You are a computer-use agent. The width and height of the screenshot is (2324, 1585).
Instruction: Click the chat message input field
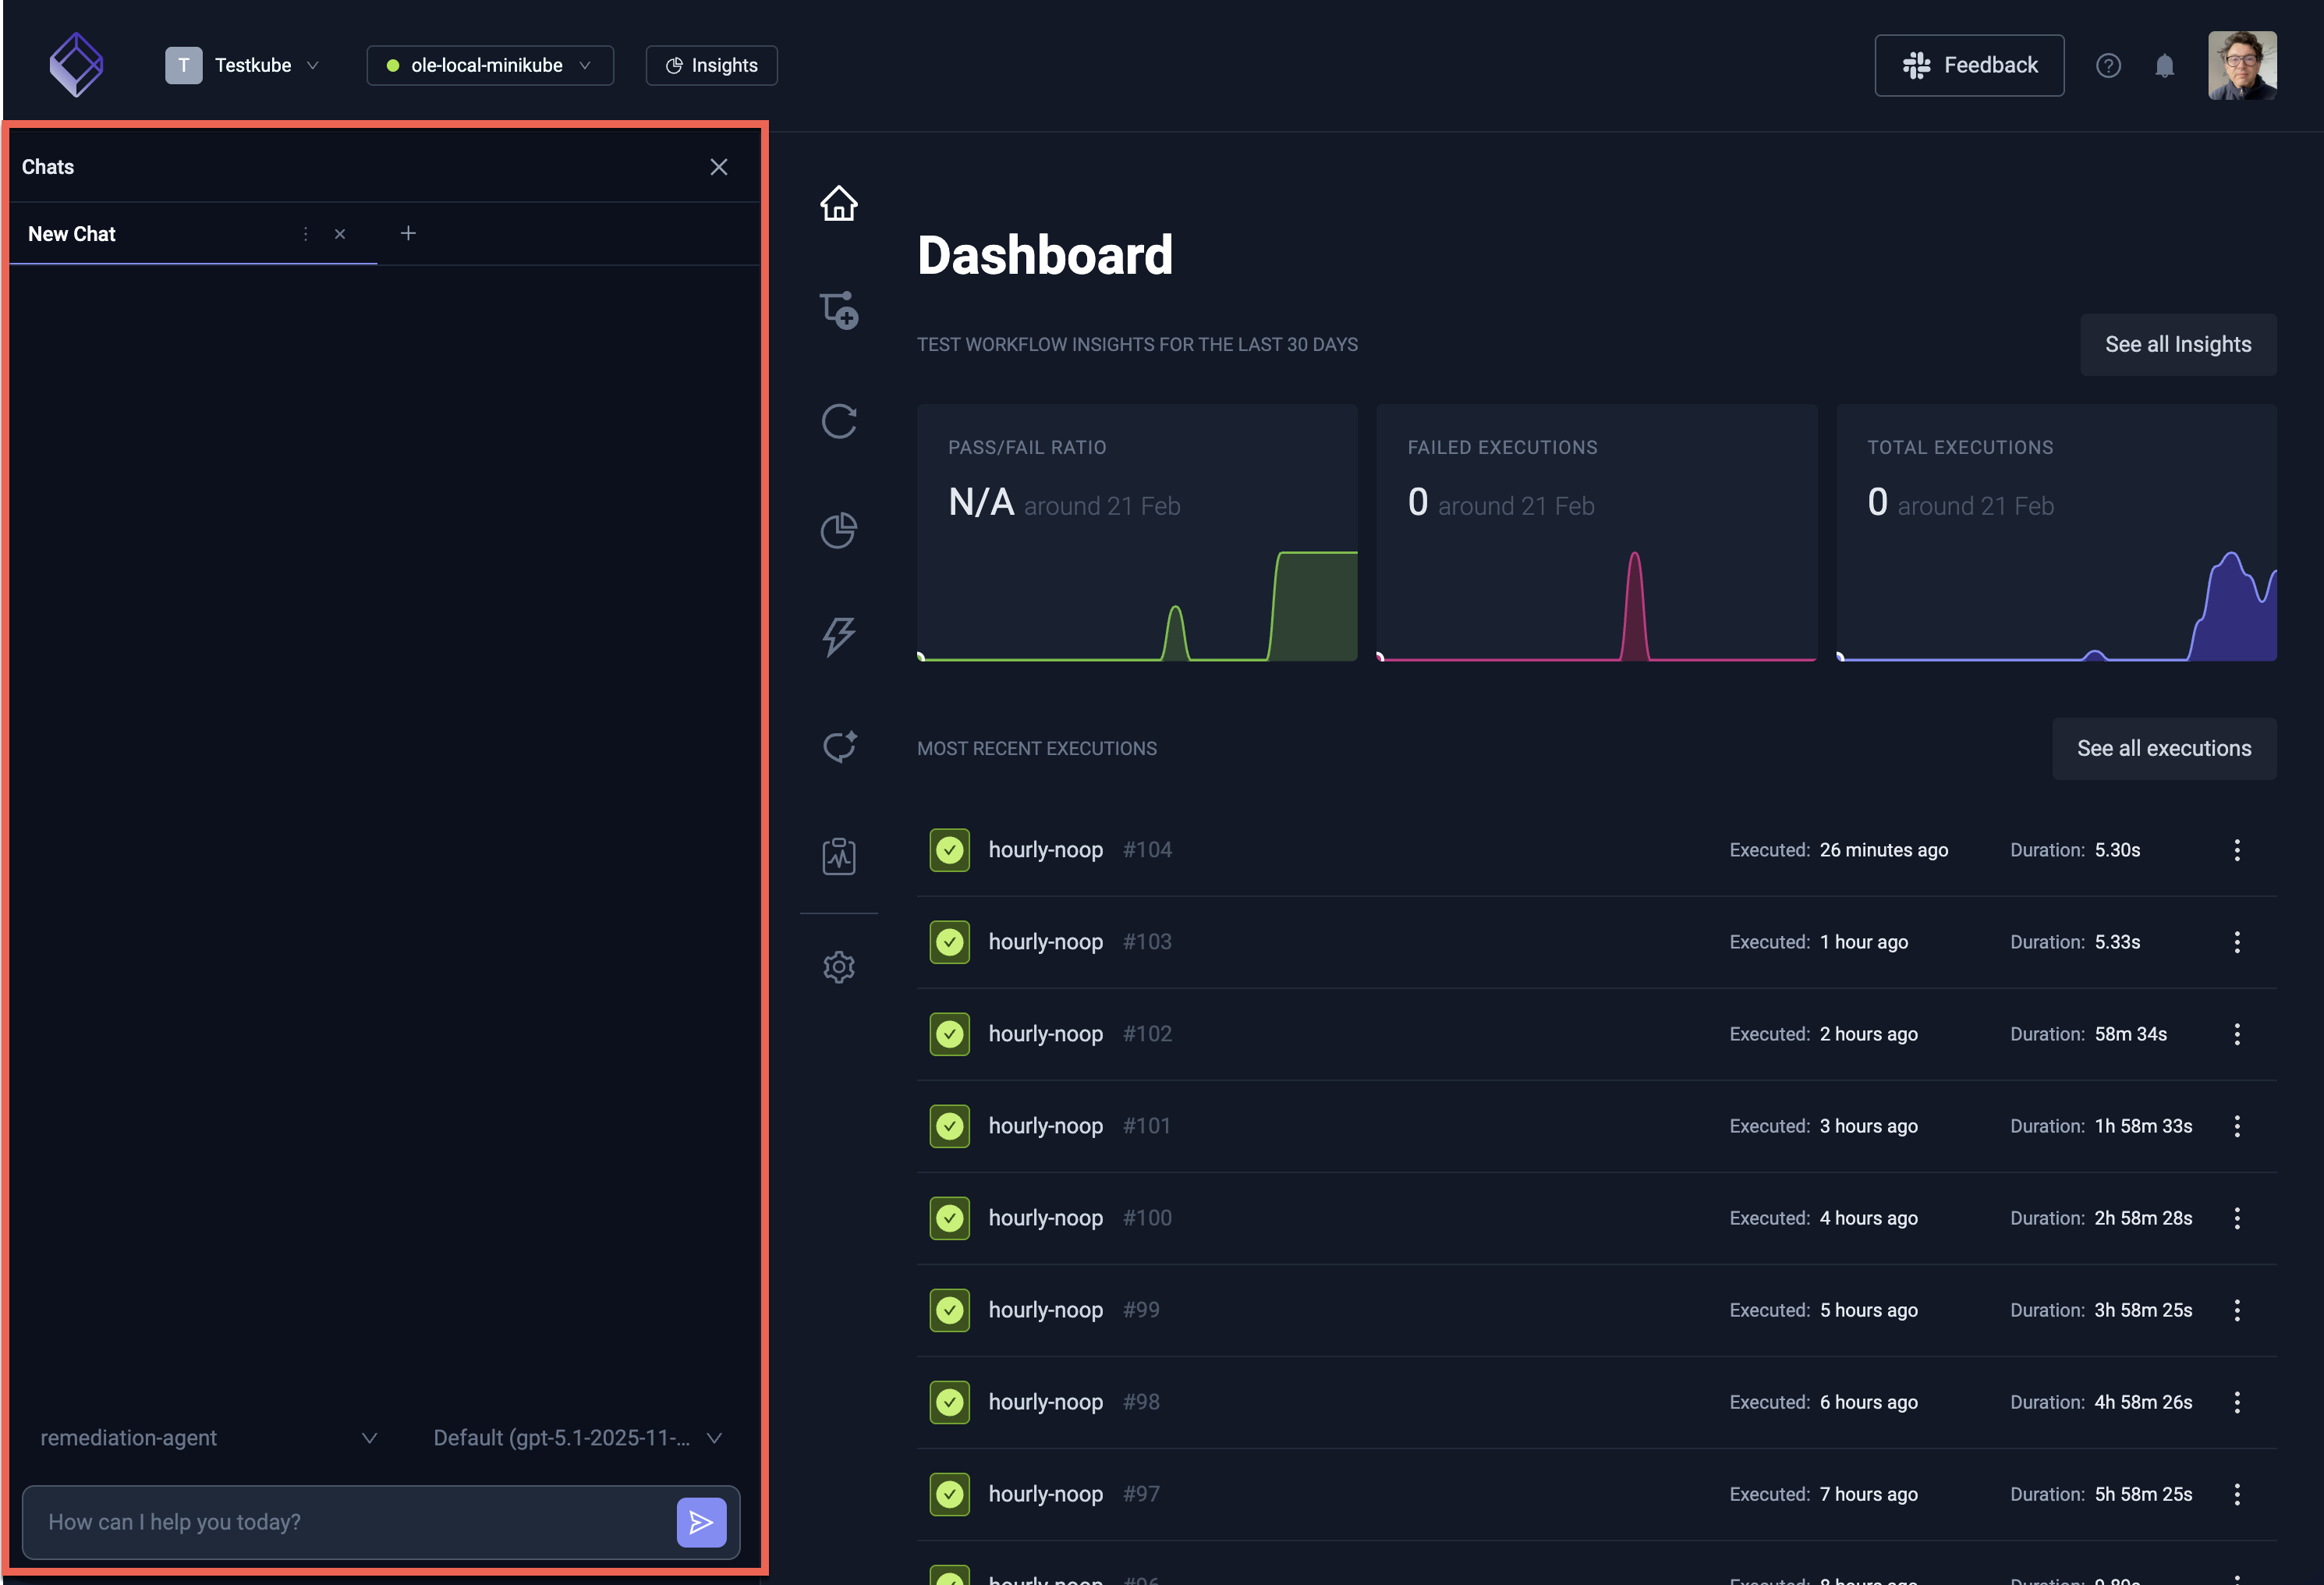point(350,1522)
